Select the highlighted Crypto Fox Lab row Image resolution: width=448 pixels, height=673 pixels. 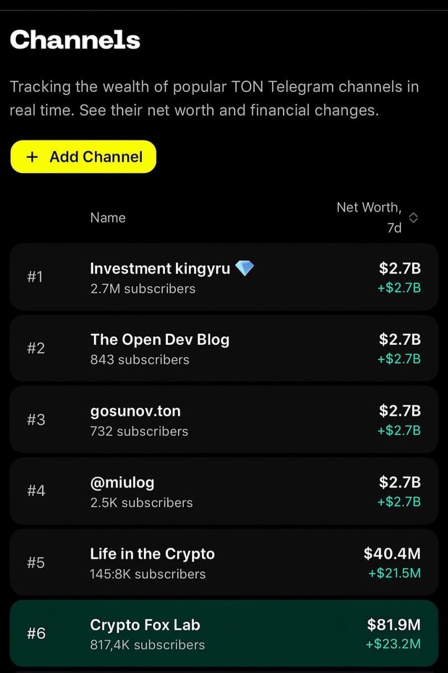[224, 633]
